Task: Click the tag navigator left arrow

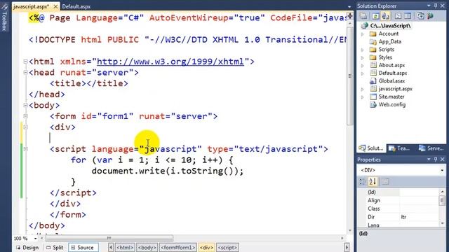Action: click(x=111, y=247)
